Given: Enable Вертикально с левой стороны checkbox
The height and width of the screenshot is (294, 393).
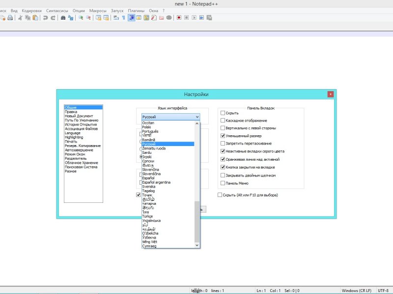Looking at the screenshot, I should (223, 128).
